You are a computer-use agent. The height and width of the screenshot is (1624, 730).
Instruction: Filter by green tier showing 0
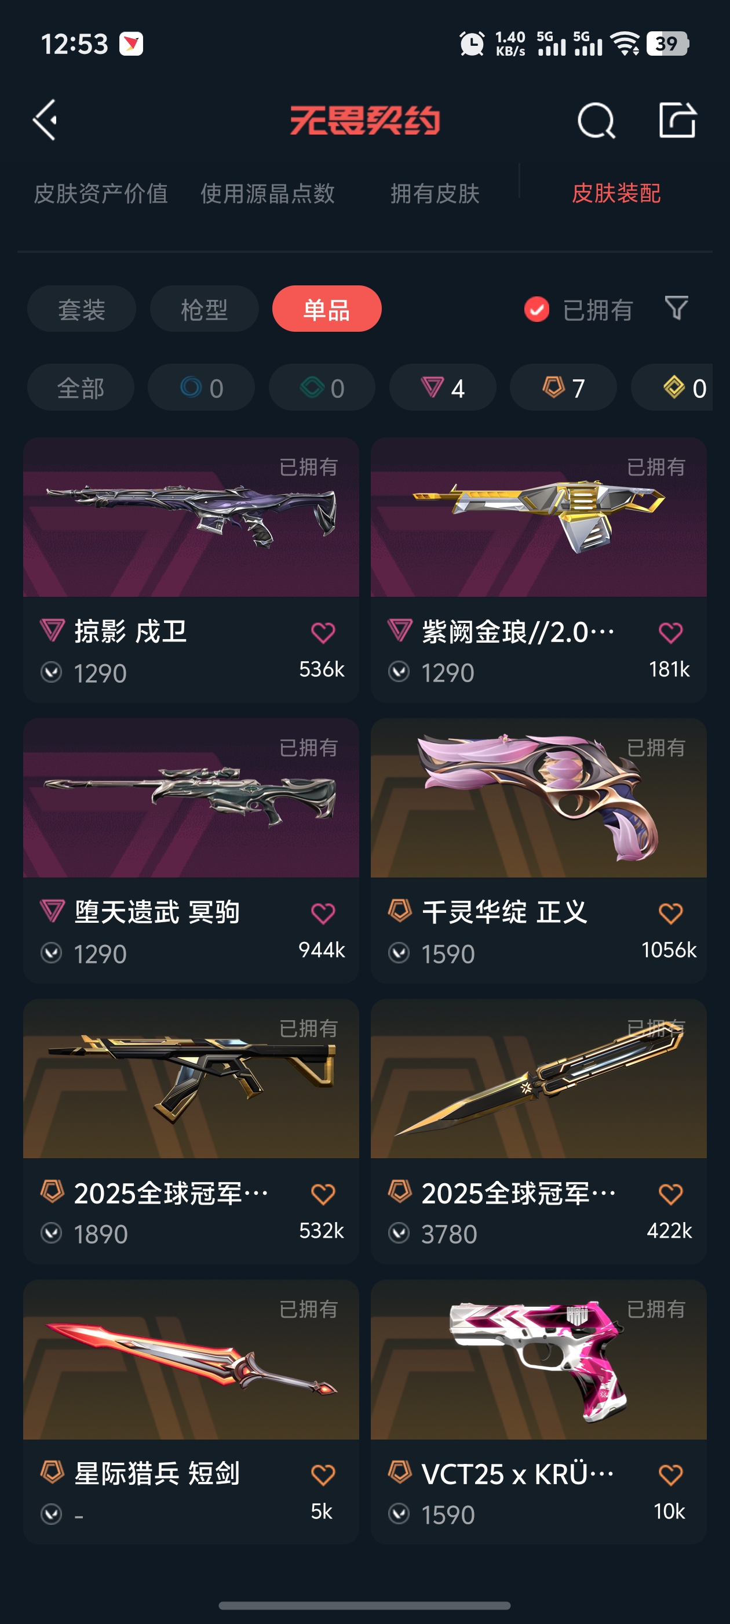pos(322,387)
